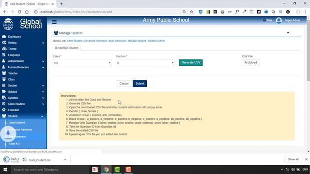Open the Chrome menu dots

(306, 12)
